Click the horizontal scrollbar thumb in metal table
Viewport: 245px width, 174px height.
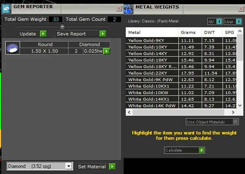tap(178, 112)
